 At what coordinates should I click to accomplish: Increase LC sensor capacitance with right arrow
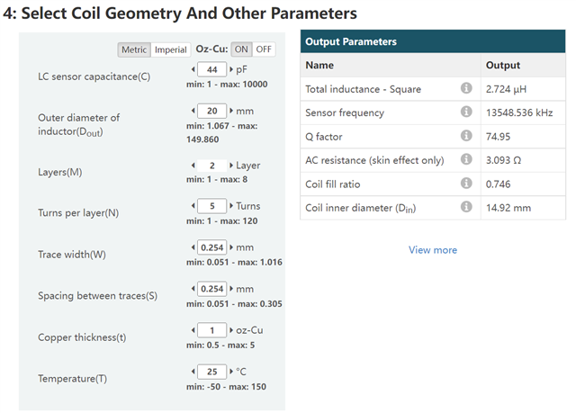click(x=231, y=69)
